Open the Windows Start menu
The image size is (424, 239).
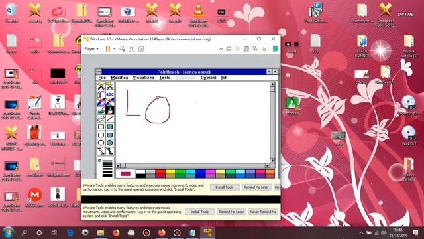(x=8, y=232)
